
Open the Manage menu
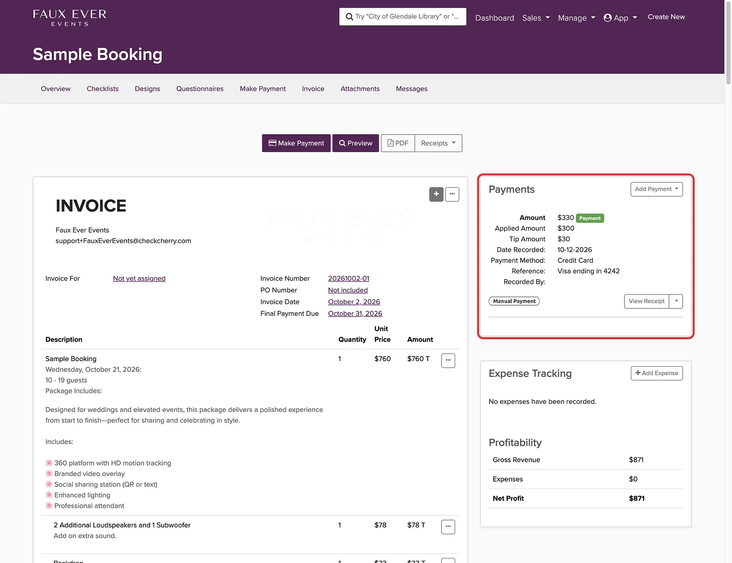pyautogui.click(x=576, y=18)
